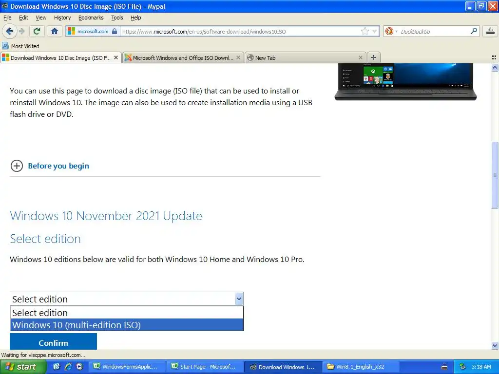The width and height of the screenshot is (499, 374).
Task: Click the search magnifier icon
Action: tap(474, 31)
